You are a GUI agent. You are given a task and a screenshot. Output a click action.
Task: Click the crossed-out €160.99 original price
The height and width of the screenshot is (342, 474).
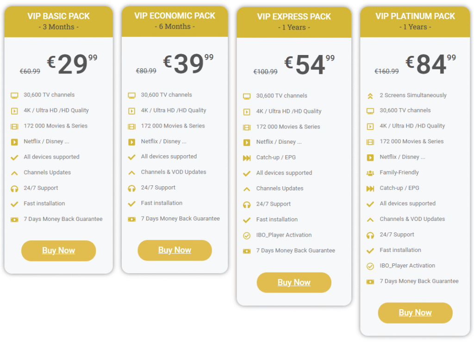pyautogui.click(x=386, y=71)
